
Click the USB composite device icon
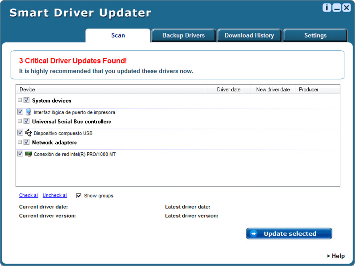pyautogui.click(x=28, y=133)
